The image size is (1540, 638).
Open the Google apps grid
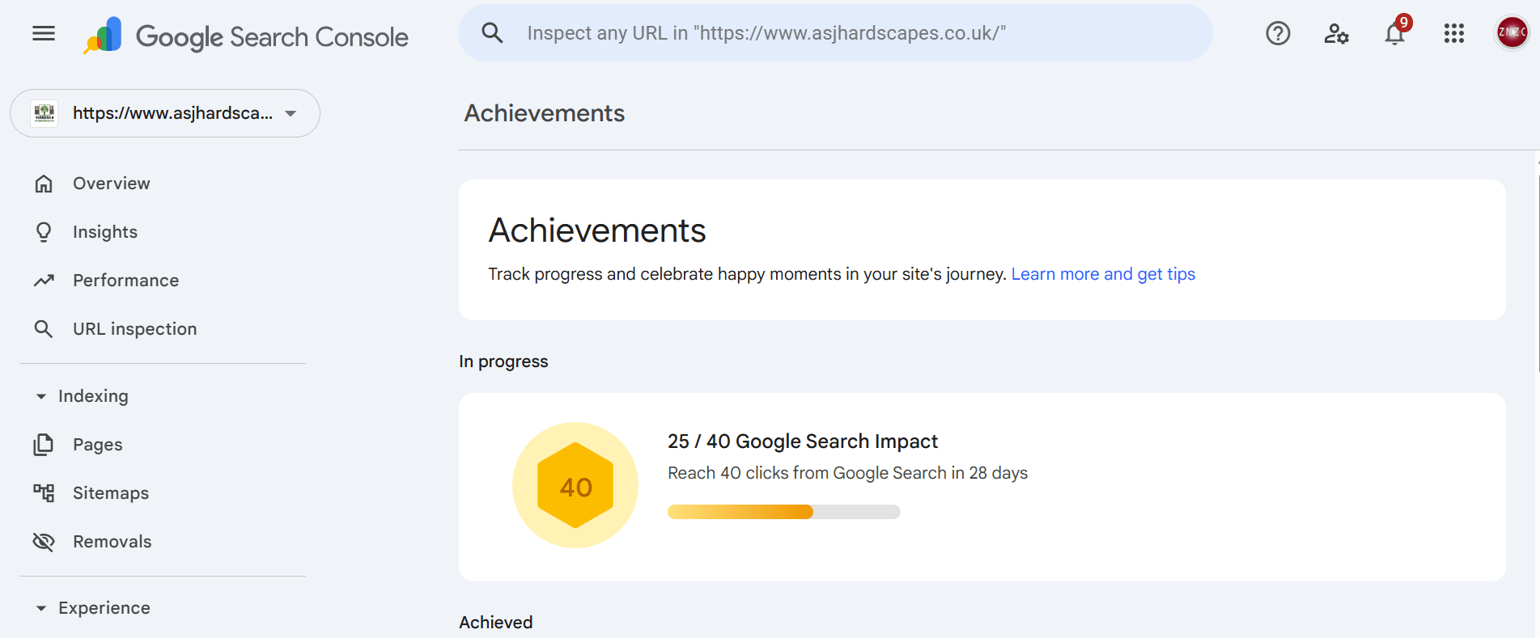coord(1453,33)
